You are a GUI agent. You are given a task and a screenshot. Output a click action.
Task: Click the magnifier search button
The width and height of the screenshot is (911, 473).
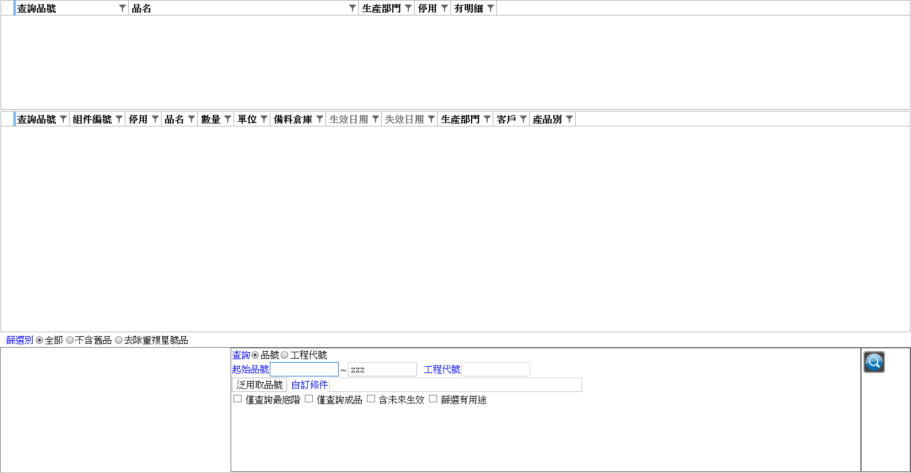tap(874, 362)
